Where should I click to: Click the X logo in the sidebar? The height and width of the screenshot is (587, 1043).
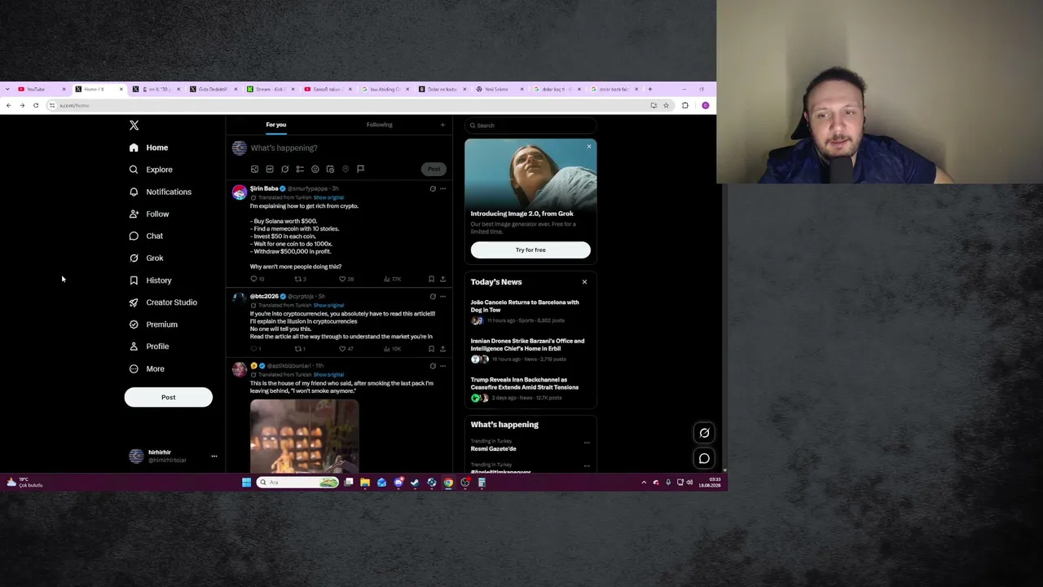[x=134, y=125]
